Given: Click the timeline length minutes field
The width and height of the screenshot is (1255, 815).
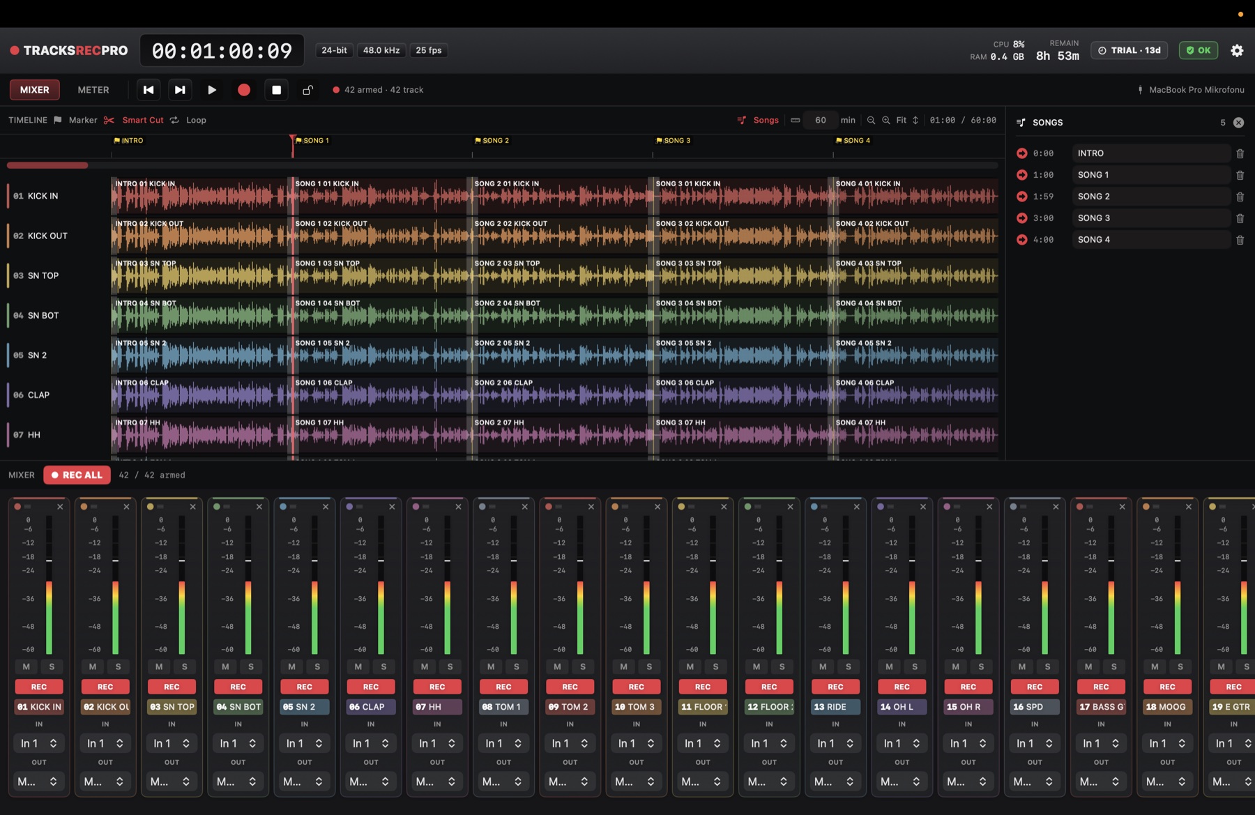Looking at the screenshot, I should pos(821,120).
